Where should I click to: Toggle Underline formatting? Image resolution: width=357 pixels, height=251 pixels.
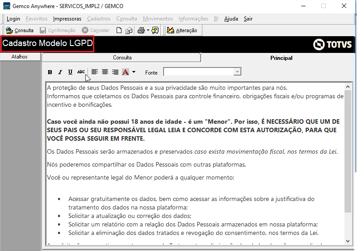pos(70,72)
